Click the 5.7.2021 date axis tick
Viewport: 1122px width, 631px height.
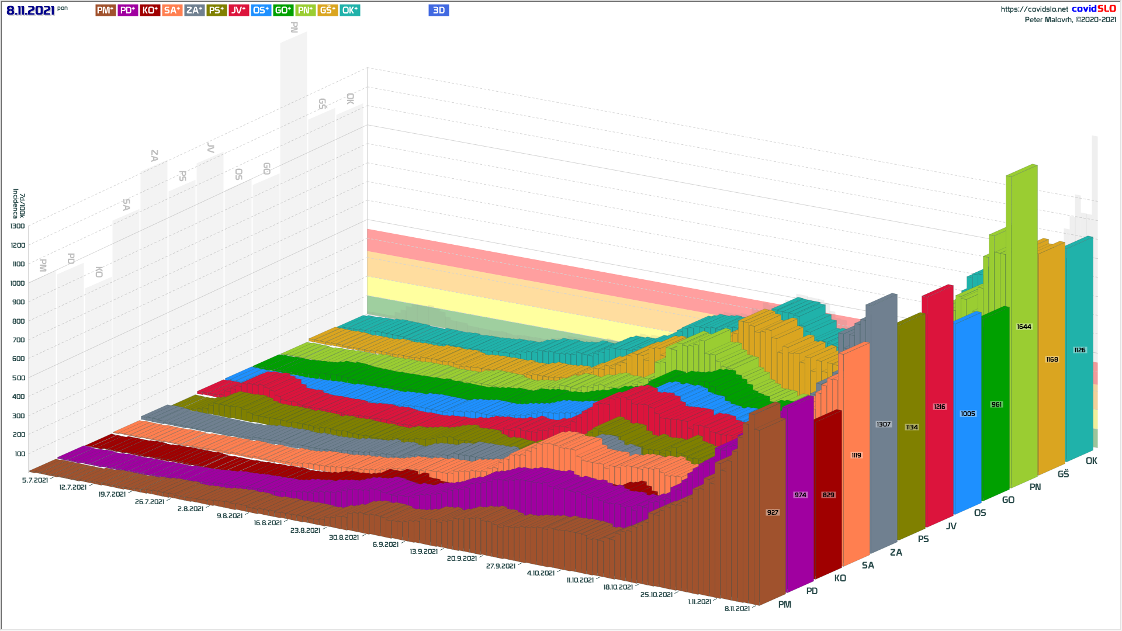click(35, 480)
